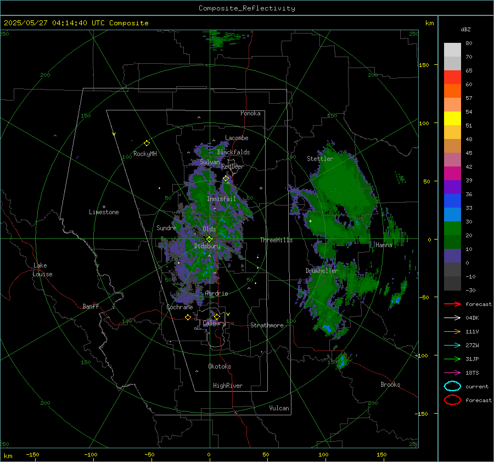
Task: Click the Okotoks label
Action: coord(220,366)
